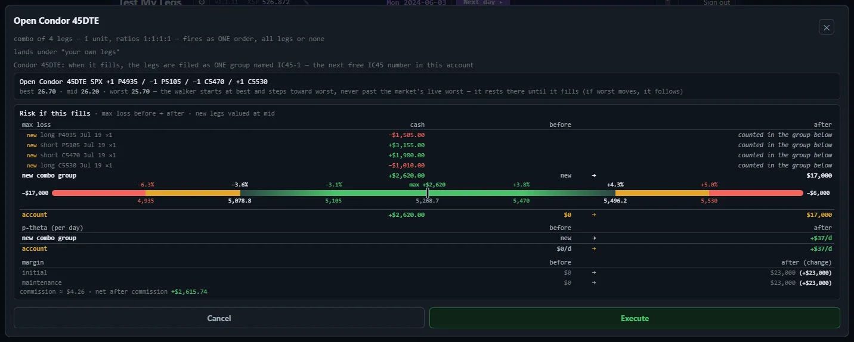Image resolution: width=854 pixels, height=342 pixels.
Task: Click the "margin" section label
Action: pyautogui.click(x=33, y=262)
